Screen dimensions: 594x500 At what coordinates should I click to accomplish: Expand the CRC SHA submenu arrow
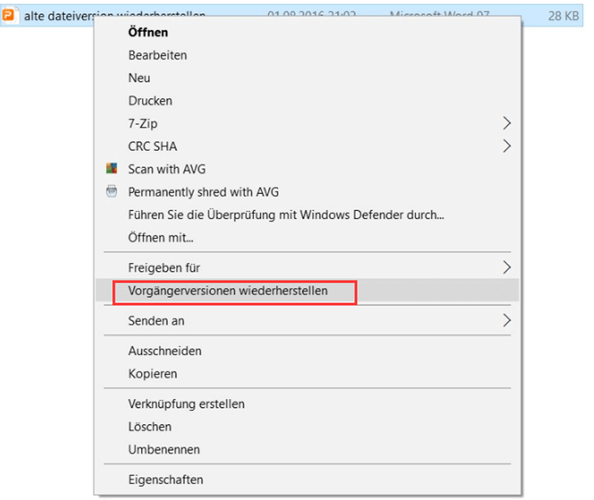click(x=506, y=146)
